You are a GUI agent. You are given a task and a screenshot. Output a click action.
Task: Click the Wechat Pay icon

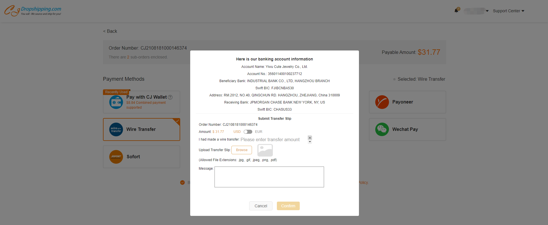(382, 129)
